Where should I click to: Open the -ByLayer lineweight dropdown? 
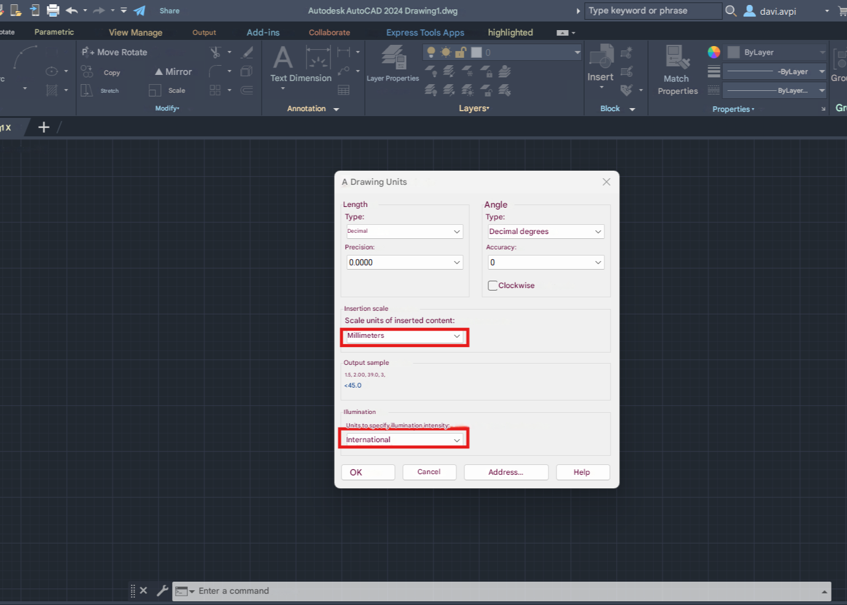(x=775, y=71)
